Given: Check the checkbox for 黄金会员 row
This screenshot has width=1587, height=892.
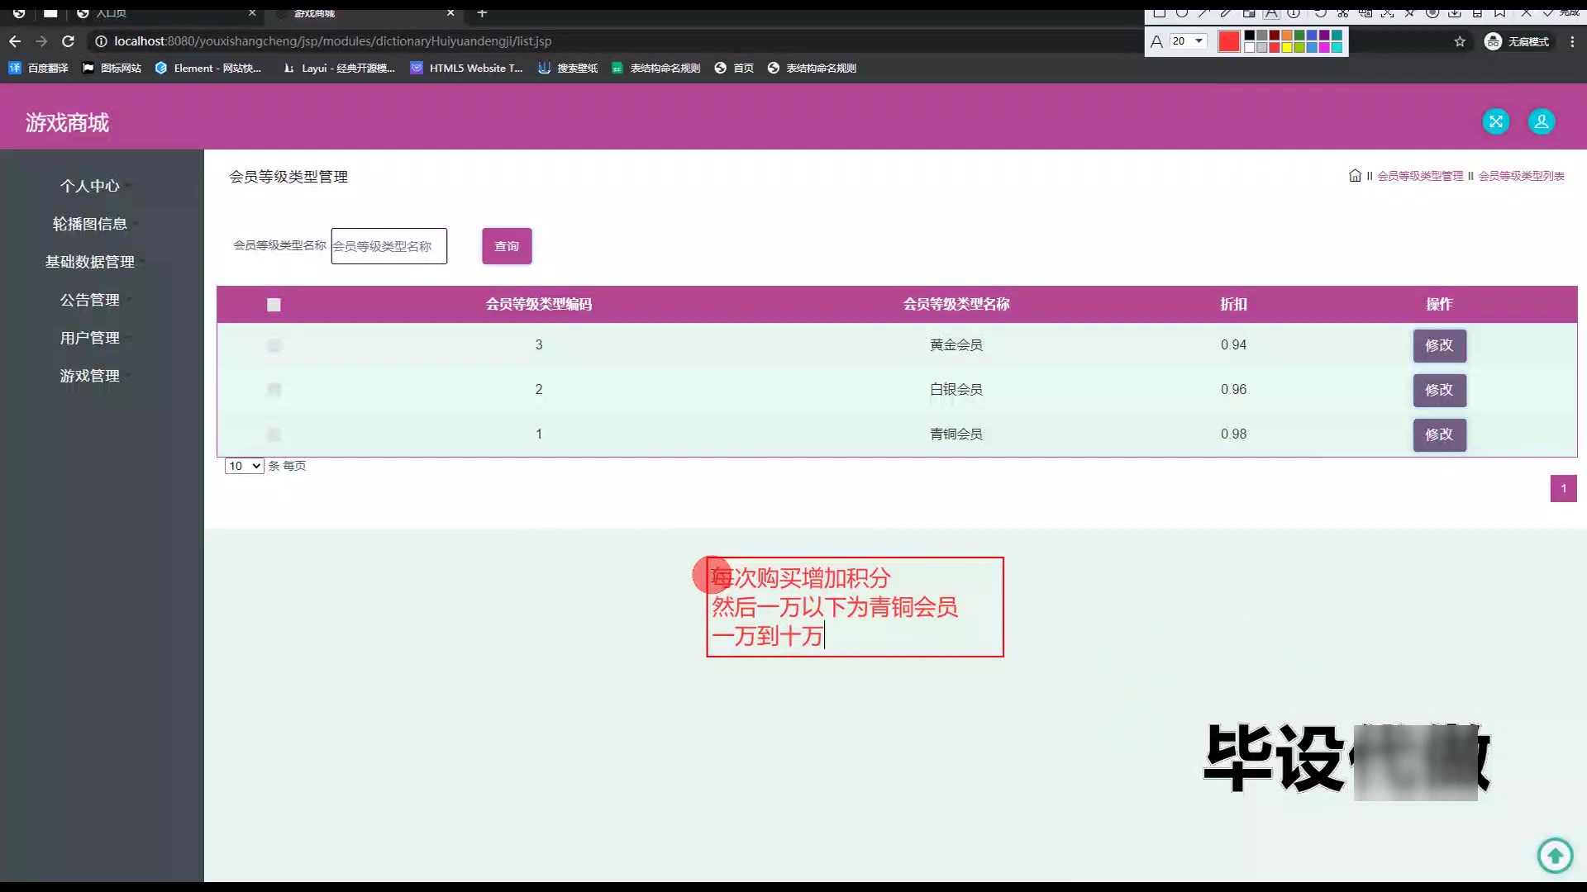Looking at the screenshot, I should (x=274, y=345).
